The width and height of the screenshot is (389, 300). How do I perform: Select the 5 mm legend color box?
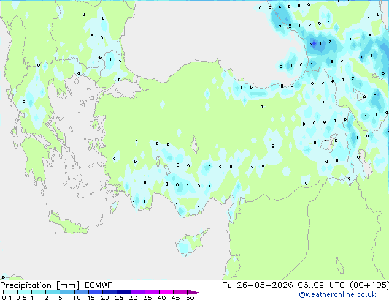(x=67, y=292)
